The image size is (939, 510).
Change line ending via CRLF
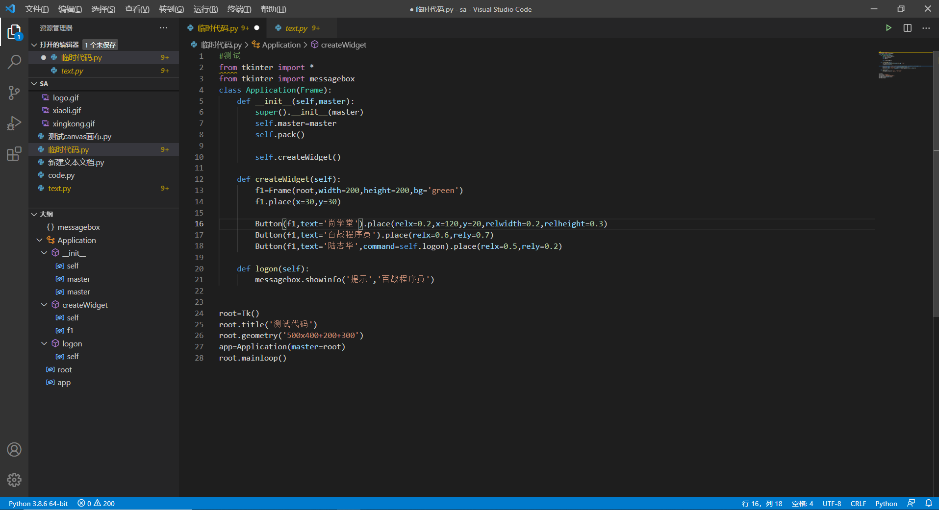pos(858,504)
